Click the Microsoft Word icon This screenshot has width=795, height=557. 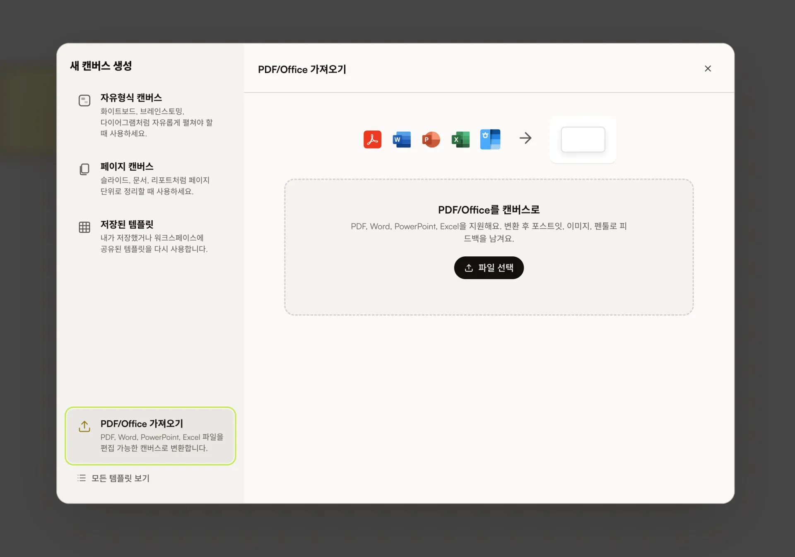(x=402, y=139)
